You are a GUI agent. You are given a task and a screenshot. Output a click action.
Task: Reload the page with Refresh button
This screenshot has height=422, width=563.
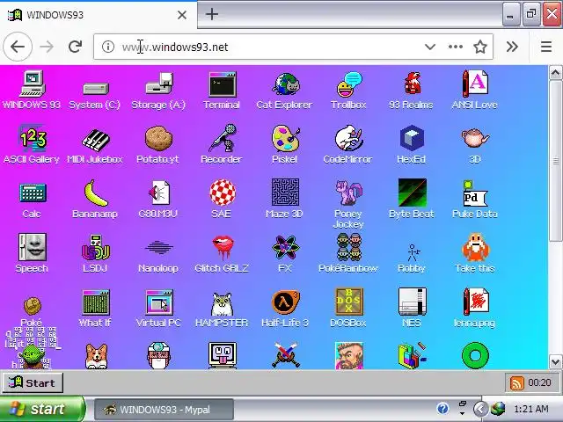75,47
